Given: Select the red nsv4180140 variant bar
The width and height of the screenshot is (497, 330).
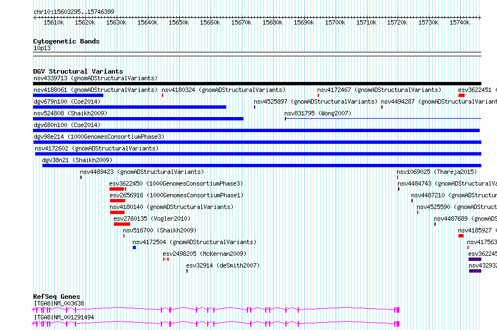Looking at the screenshot, I should pyautogui.click(x=117, y=212).
